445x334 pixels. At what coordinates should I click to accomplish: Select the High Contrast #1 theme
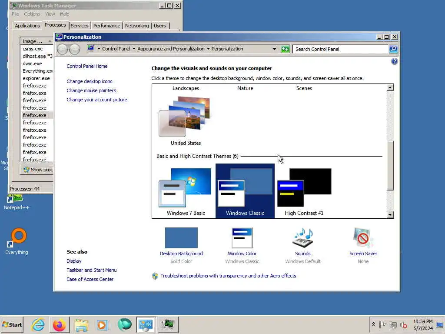tap(304, 191)
